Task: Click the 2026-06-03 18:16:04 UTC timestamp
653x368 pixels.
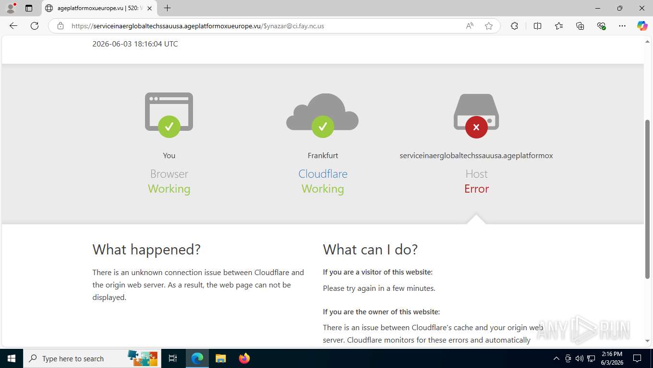Action: [135, 44]
